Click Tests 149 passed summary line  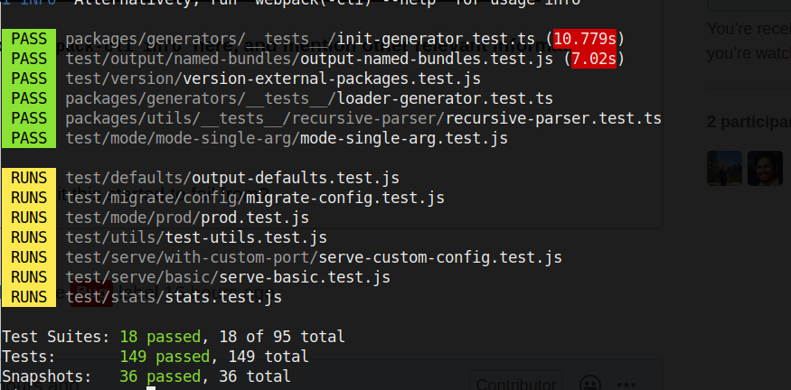[155, 357]
